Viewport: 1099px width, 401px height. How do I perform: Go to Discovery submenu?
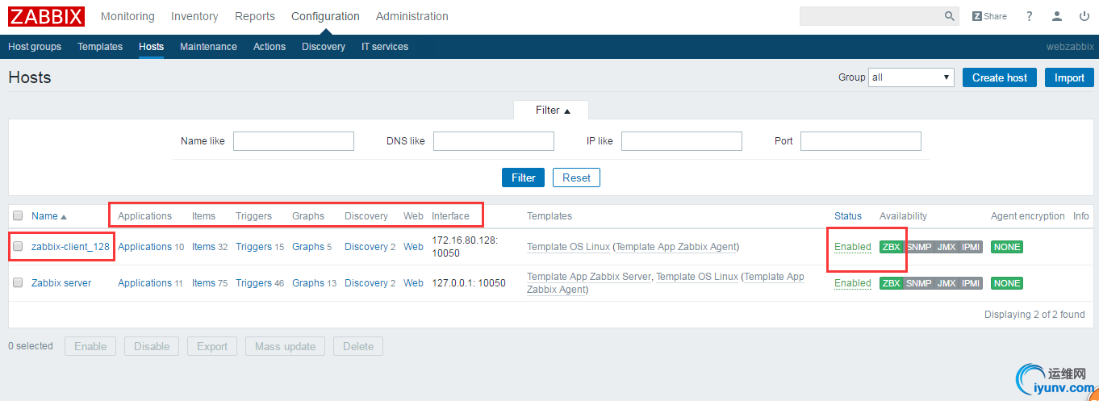324,47
